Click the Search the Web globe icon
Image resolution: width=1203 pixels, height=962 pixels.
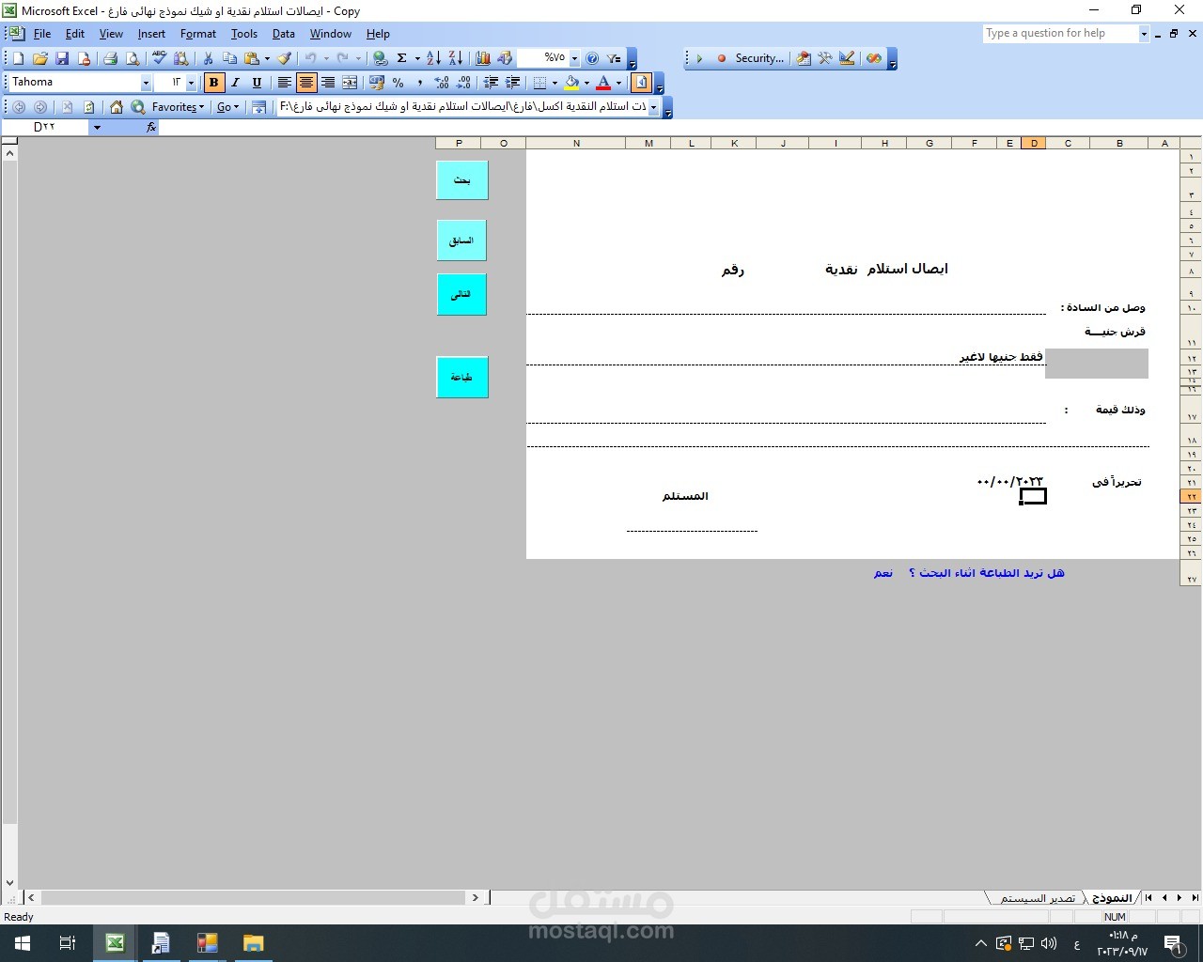[138, 107]
